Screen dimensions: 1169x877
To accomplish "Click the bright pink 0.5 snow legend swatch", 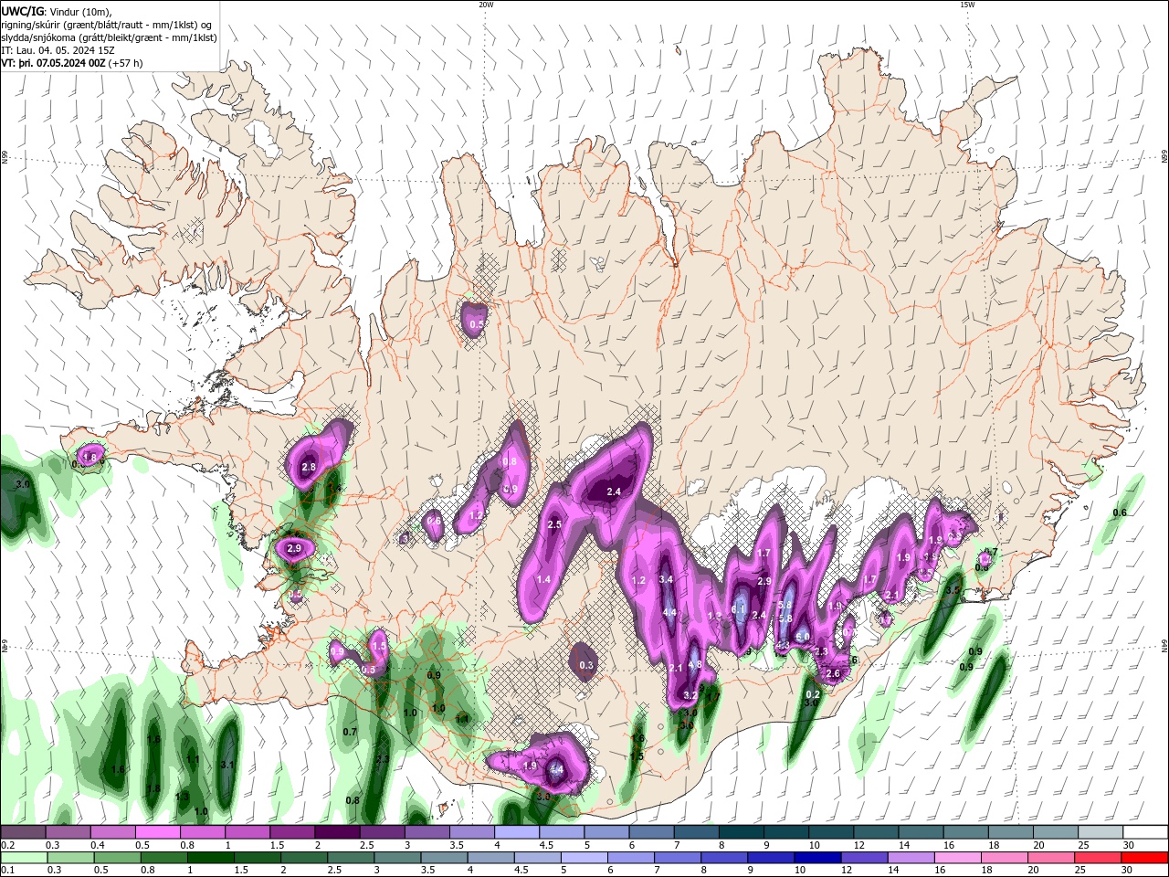I will click(x=158, y=832).
